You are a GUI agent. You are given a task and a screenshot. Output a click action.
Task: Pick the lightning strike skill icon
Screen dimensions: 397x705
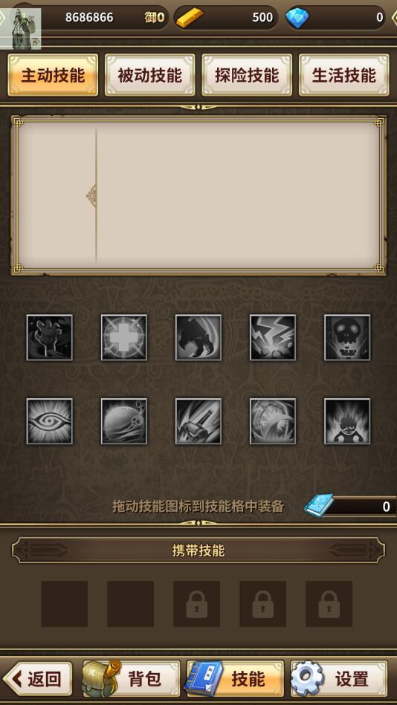273,337
